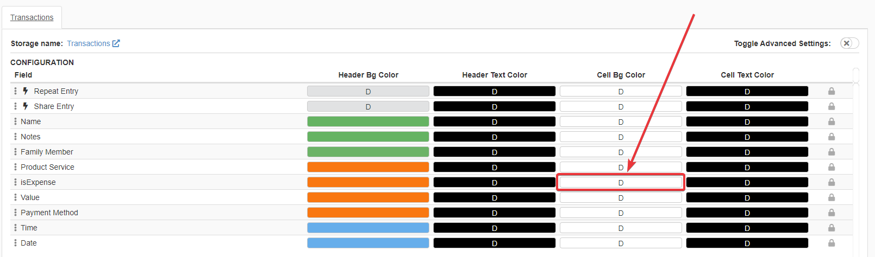
Task: Choose the blue Header Bg Color for Time
Action: [368, 228]
